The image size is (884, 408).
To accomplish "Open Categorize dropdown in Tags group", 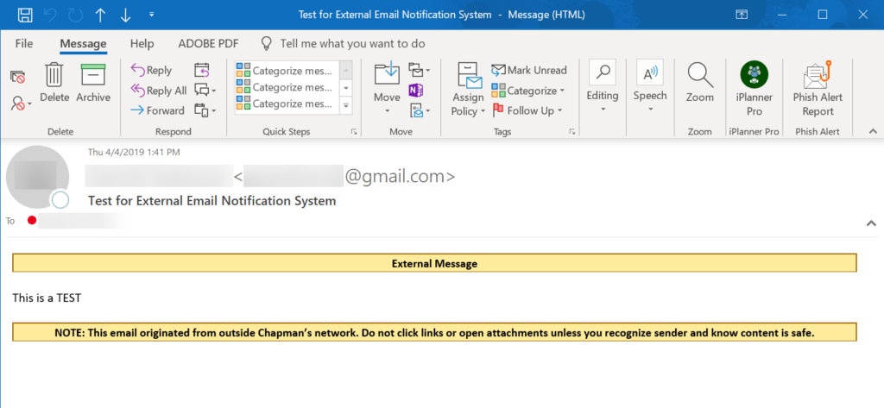I will [528, 91].
